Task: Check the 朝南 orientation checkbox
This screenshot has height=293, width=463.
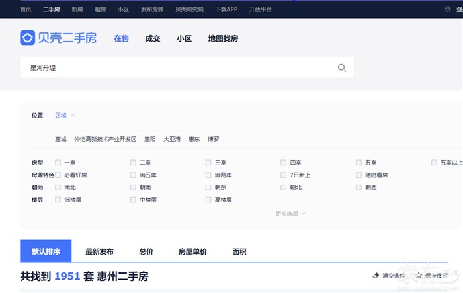Action: [133, 188]
